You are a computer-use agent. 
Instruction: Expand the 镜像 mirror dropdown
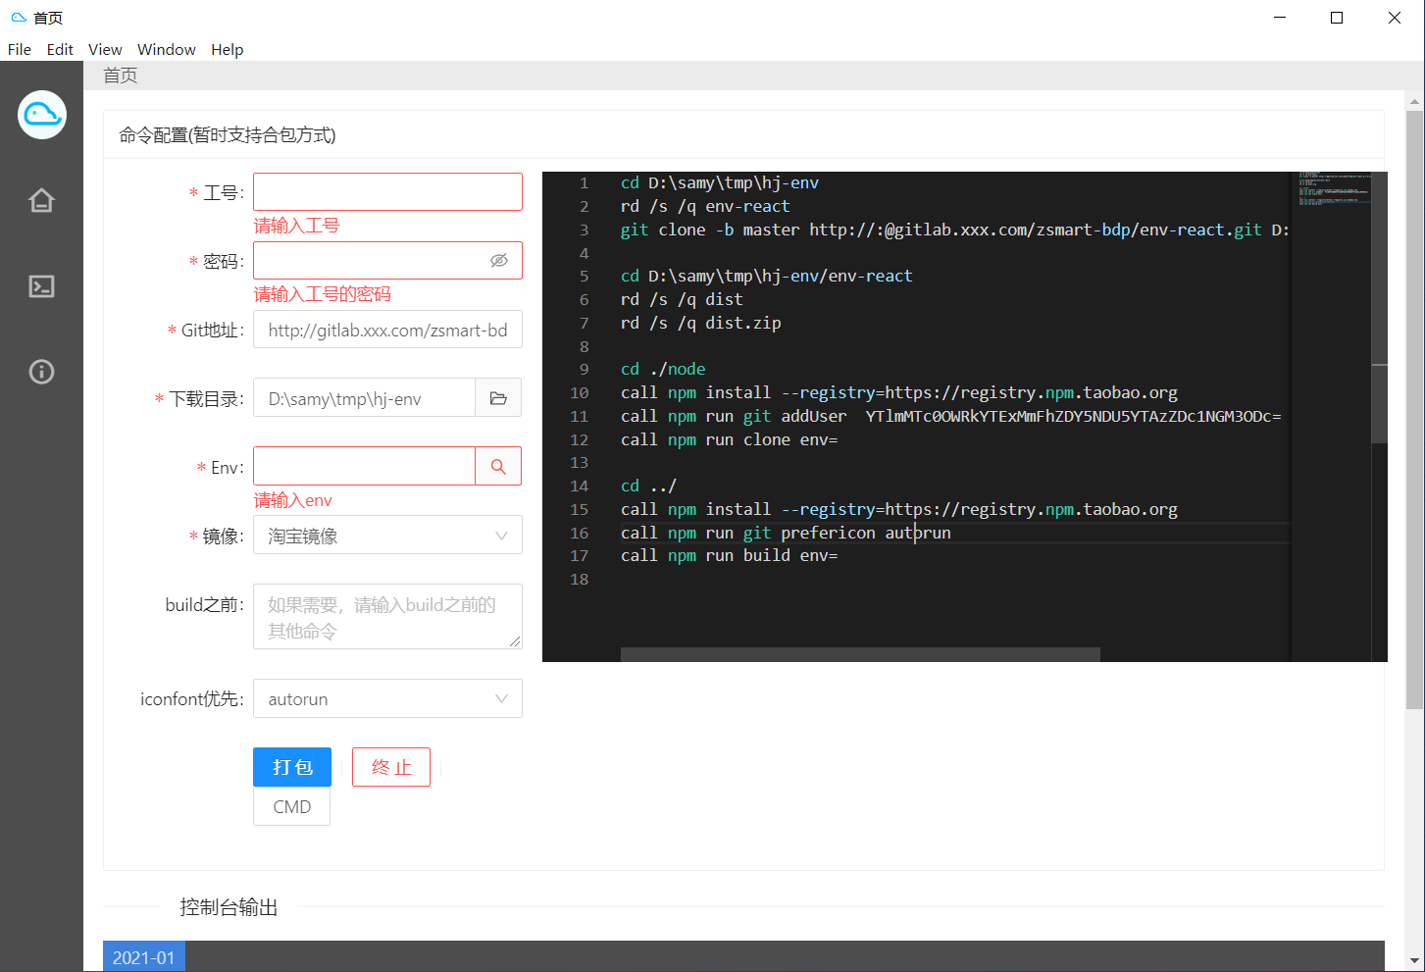click(x=387, y=536)
